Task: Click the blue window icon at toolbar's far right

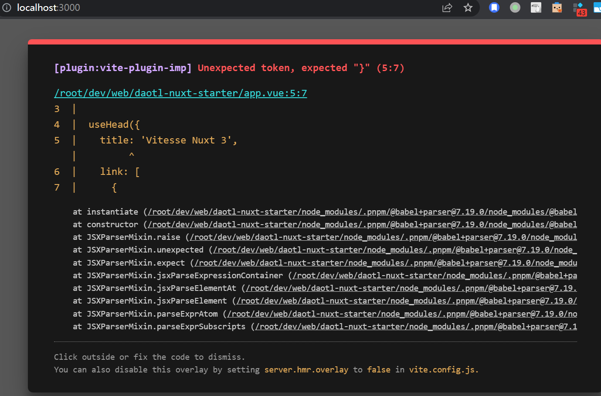Action: coord(598,7)
